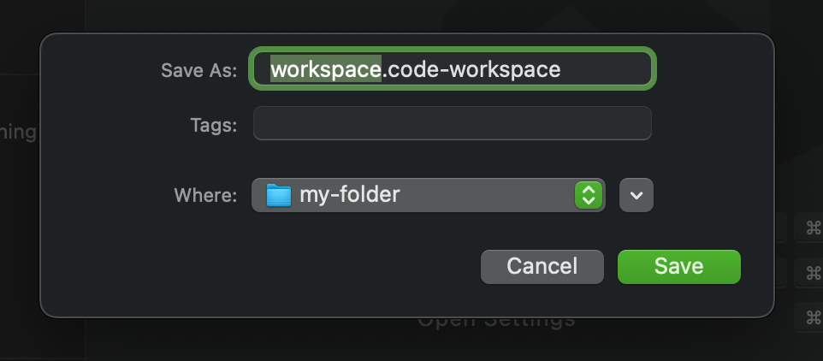Click the green up-down arrows on Where
Viewport: 823px width, 361px height.
coord(588,195)
